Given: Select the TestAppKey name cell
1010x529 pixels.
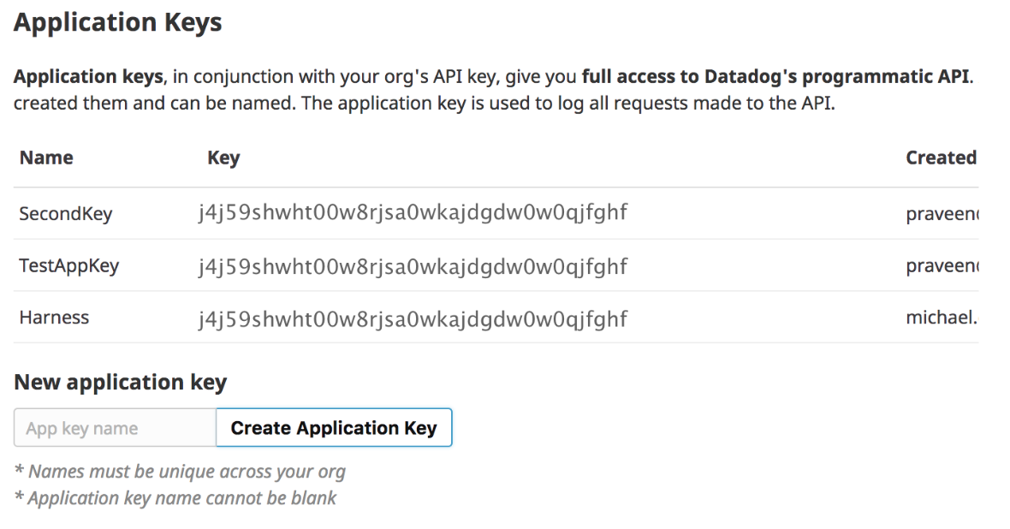Looking at the screenshot, I should click(x=68, y=266).
